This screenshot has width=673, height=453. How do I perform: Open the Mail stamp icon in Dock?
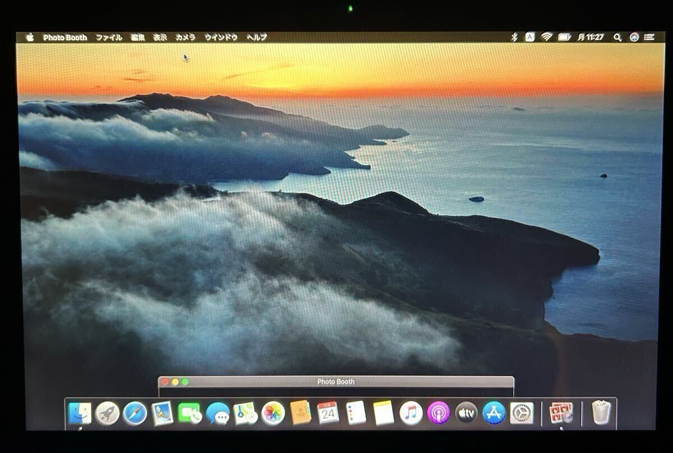coord(162,413)
